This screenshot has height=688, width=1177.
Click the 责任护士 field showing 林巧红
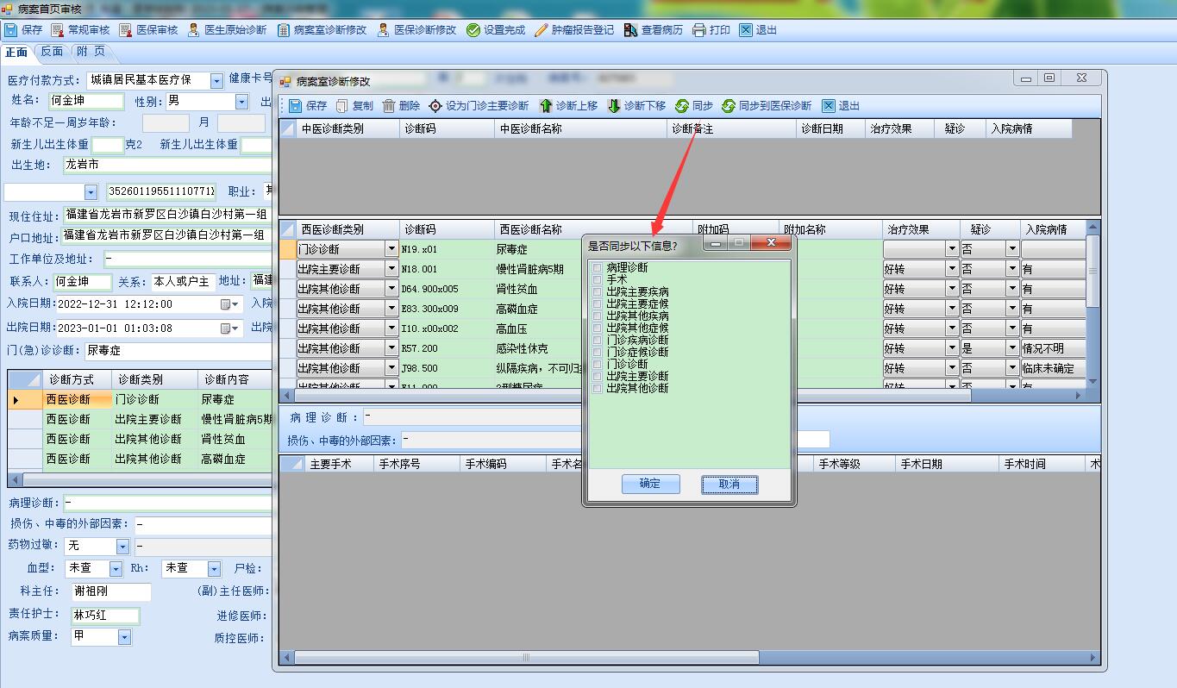coord(105,616)
